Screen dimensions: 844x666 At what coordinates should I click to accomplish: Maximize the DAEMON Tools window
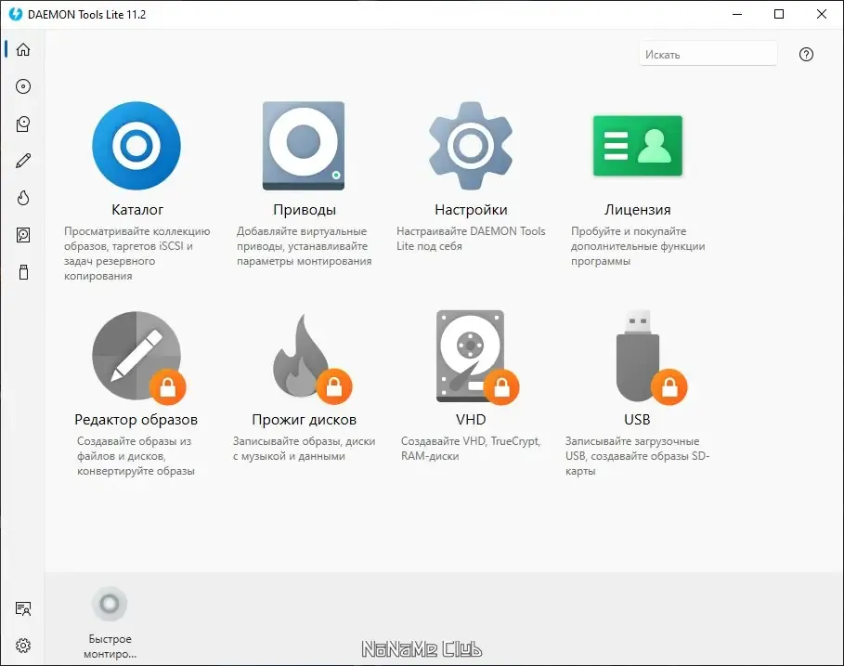coord(779,14)
